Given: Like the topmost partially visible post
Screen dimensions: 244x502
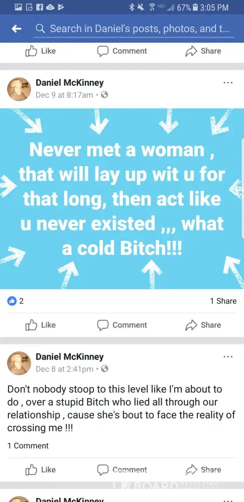Looking at the screenshot, I should click(41, 51).
